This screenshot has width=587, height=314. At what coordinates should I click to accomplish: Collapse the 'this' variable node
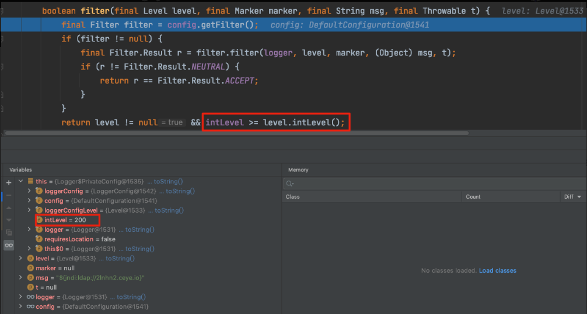pyautogui.click(x=21, y=181)
